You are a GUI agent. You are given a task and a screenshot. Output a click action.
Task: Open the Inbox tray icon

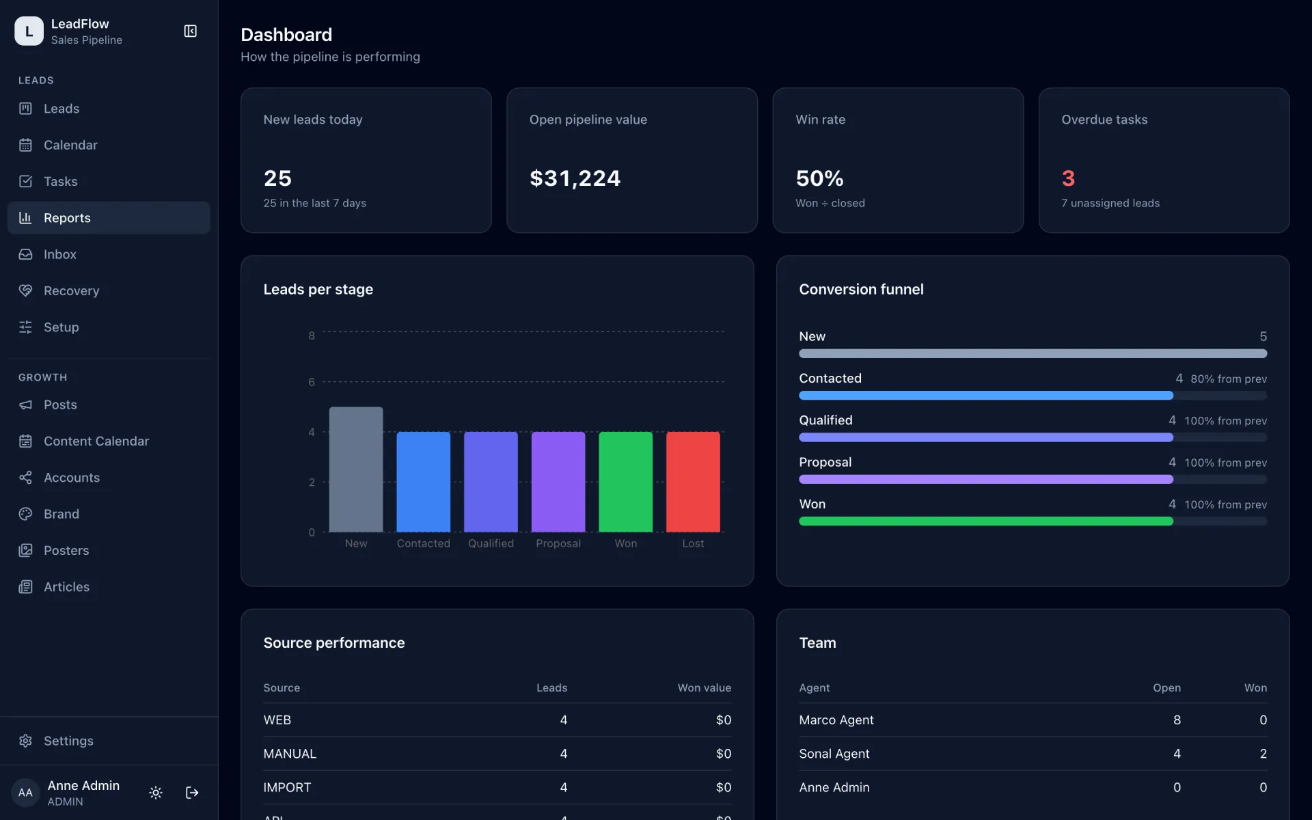tap(25, 254)
